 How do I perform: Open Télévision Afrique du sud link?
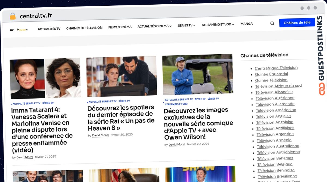click(278, 86)
